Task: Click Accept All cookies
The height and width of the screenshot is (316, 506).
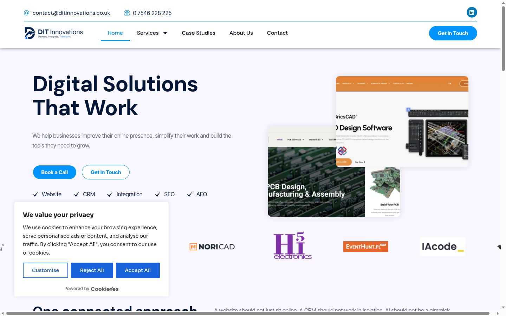Action: coord(138,270)
